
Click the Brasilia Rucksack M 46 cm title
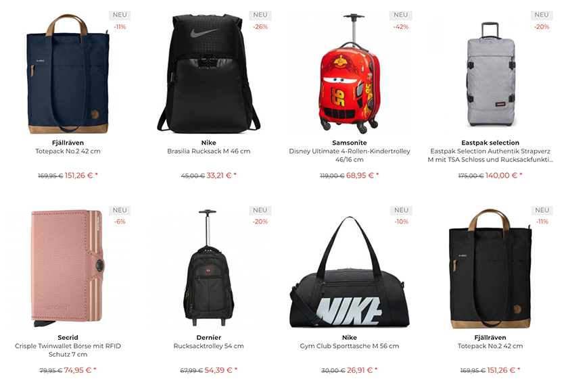[209, 151]
